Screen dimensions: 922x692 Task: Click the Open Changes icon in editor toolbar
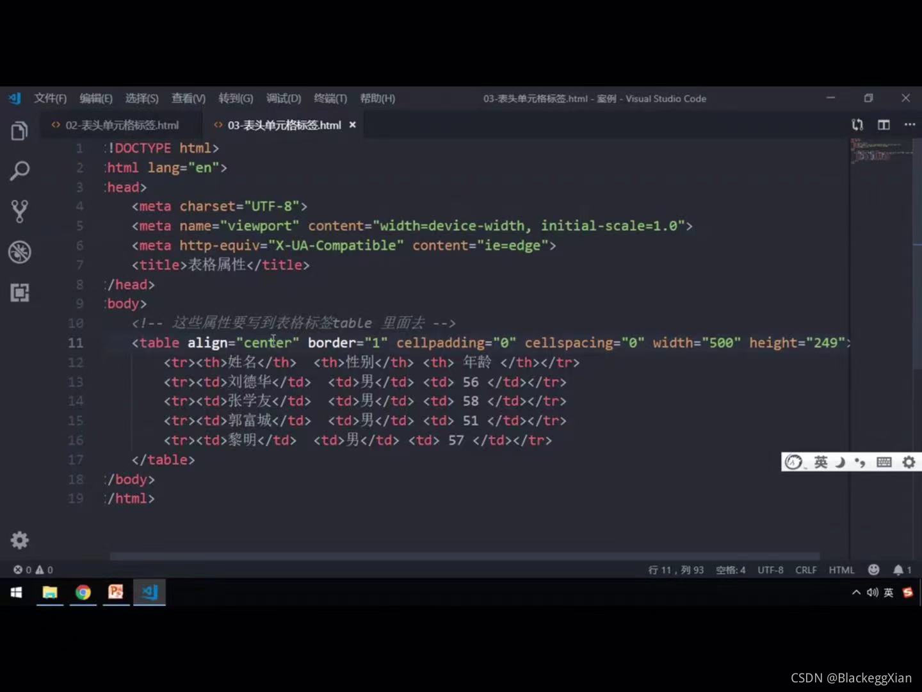coord(857,125)
